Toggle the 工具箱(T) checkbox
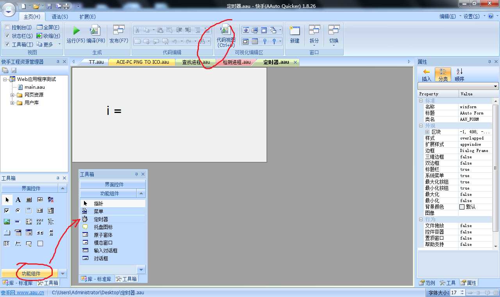This screenshot has width=500, height=297. (x=7, y=45)
